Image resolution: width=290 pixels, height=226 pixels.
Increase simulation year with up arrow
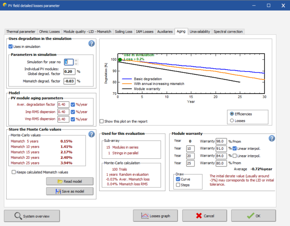point(76,60)
